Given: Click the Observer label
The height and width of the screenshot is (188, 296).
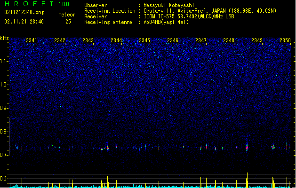Looking at the screenshot, I should tap(96, 5).
